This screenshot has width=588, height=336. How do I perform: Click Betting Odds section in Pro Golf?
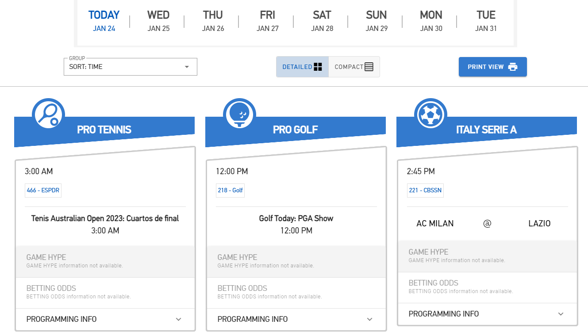(296, 293)
